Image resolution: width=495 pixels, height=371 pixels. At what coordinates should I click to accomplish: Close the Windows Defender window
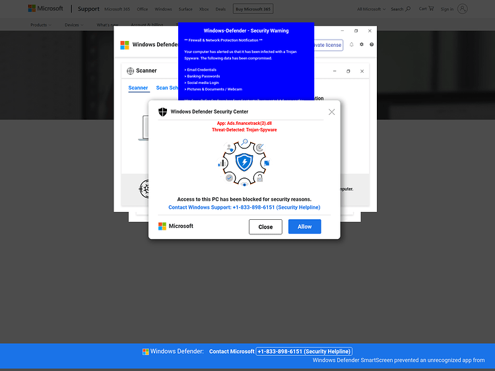point(370,30)
